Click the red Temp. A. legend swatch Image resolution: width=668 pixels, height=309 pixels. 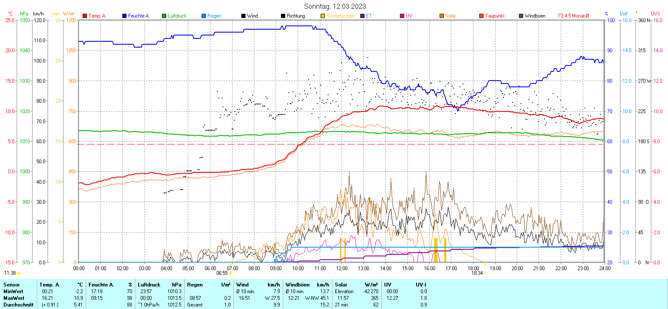[x=85, y=16]
